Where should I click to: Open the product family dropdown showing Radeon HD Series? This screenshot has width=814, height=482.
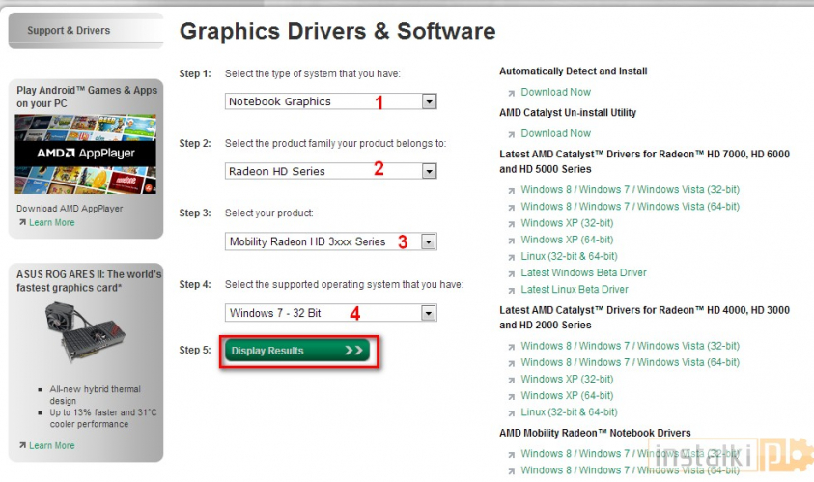(x=330, y=171)
